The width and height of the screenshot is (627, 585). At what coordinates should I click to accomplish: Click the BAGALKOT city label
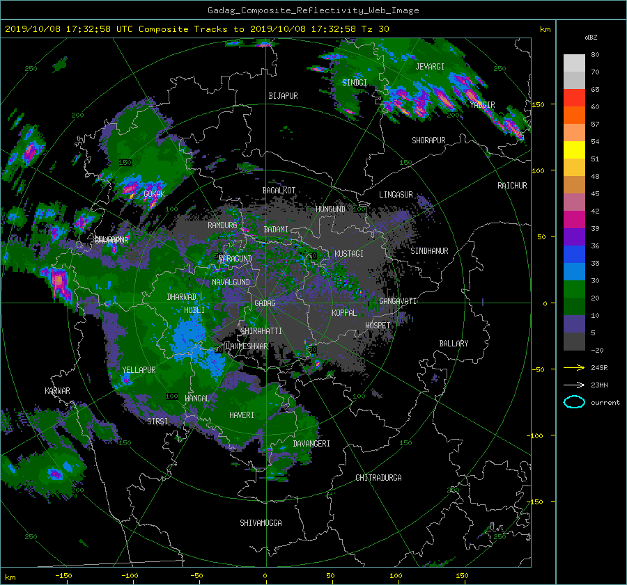click(x=279, y=191)
